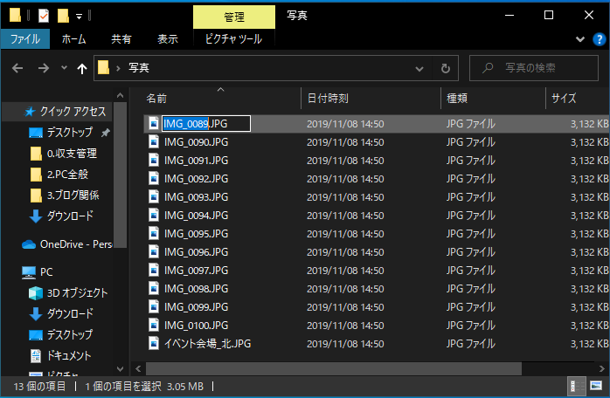Select the IMG_0095.JPG file icon

coord(154,234)
